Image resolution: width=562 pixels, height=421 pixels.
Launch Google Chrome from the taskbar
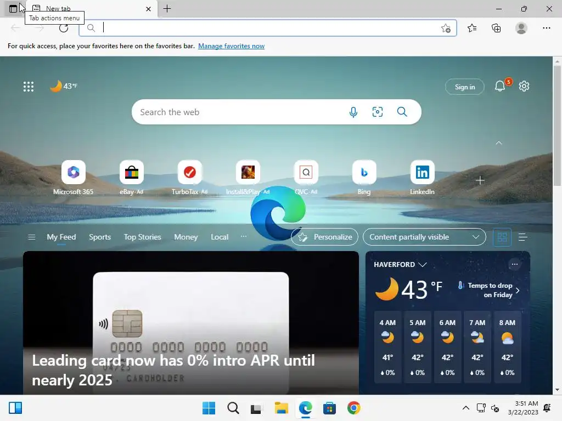point(353,408)
